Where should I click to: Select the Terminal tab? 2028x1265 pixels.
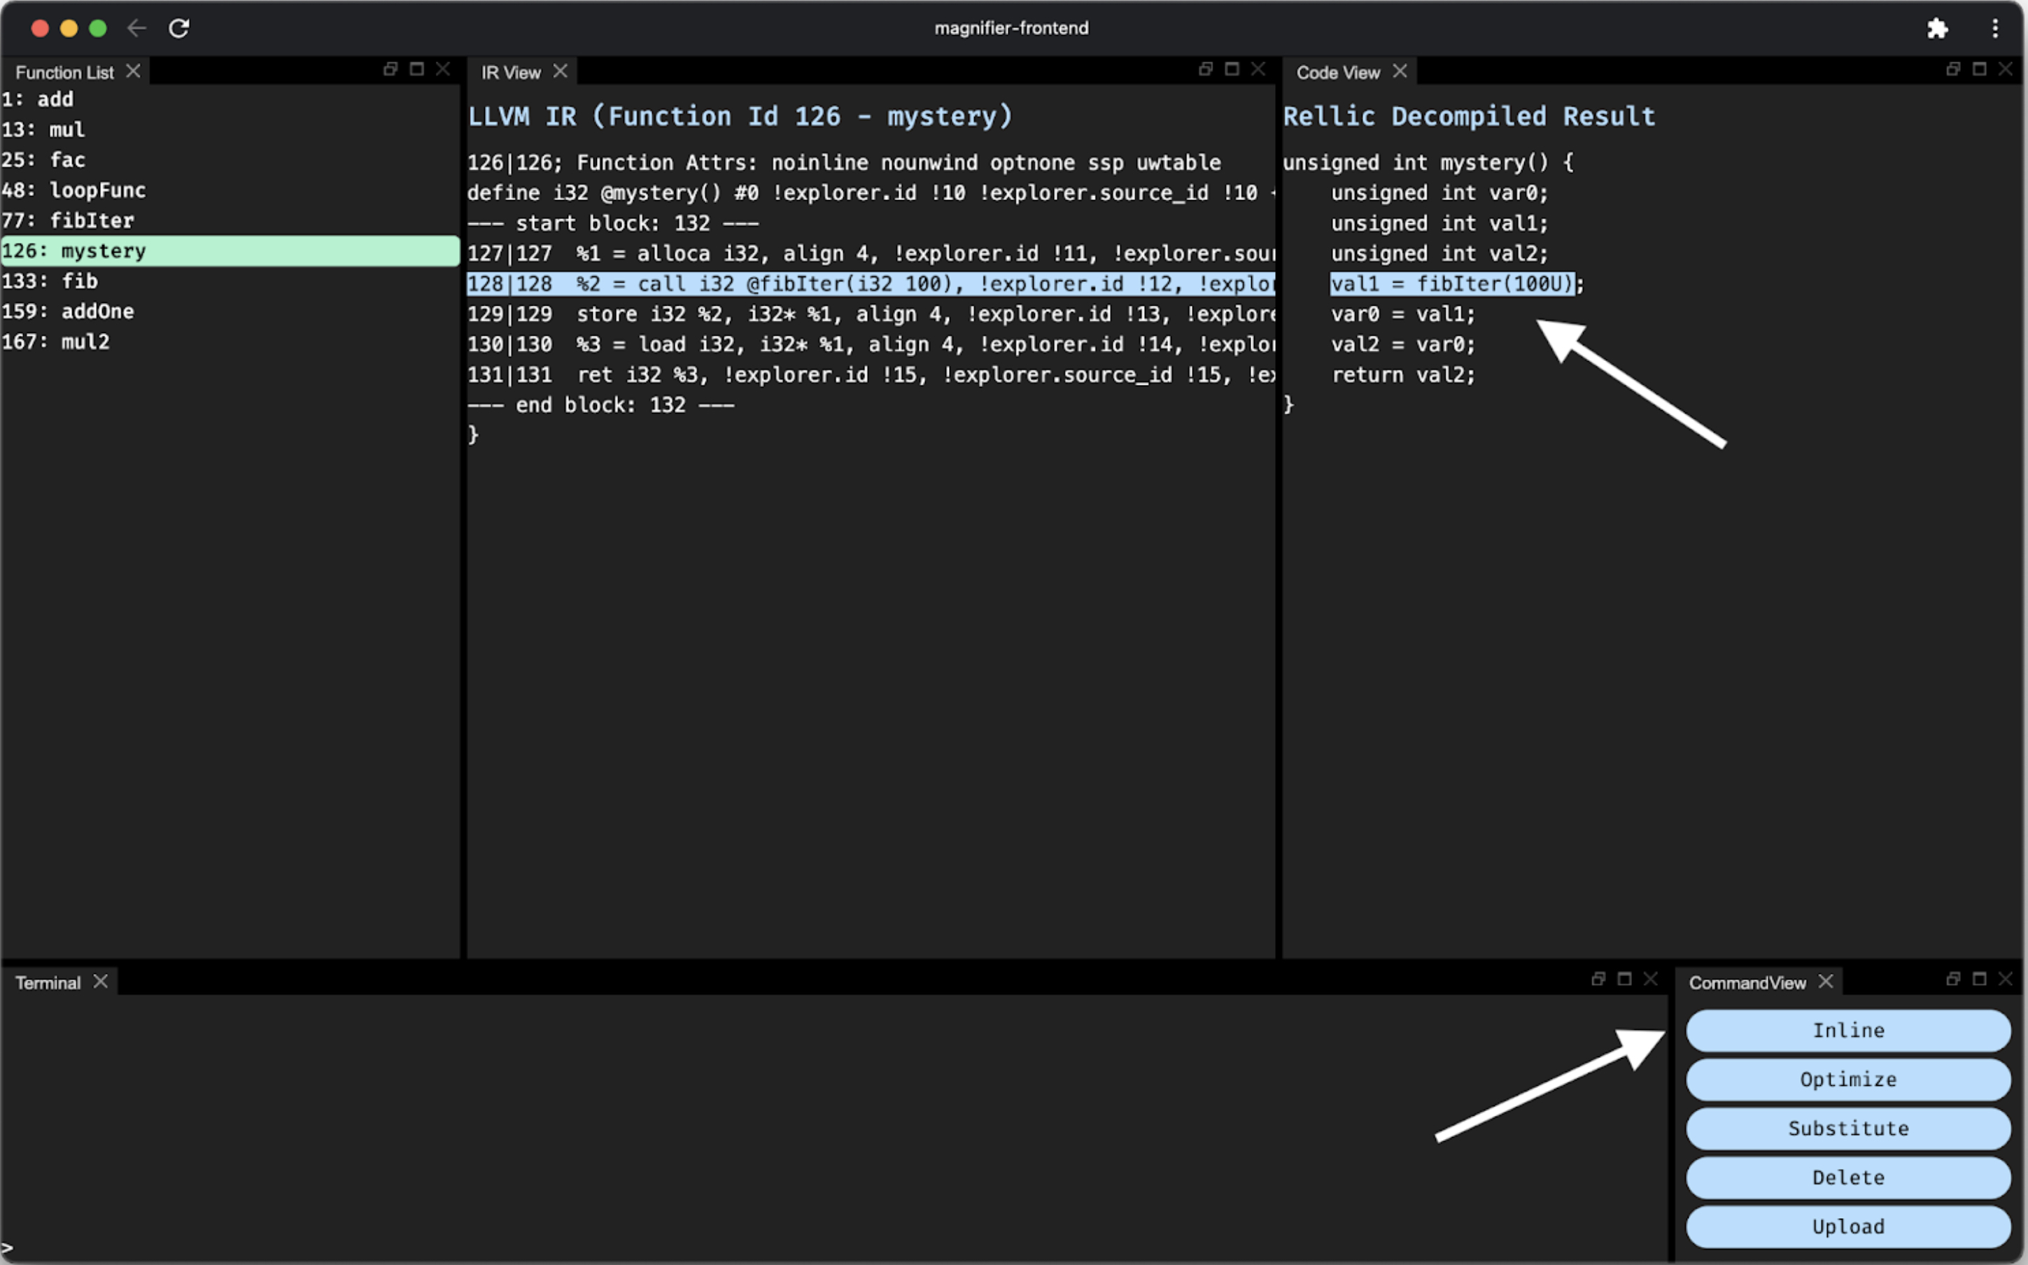[x=48, y=983]
